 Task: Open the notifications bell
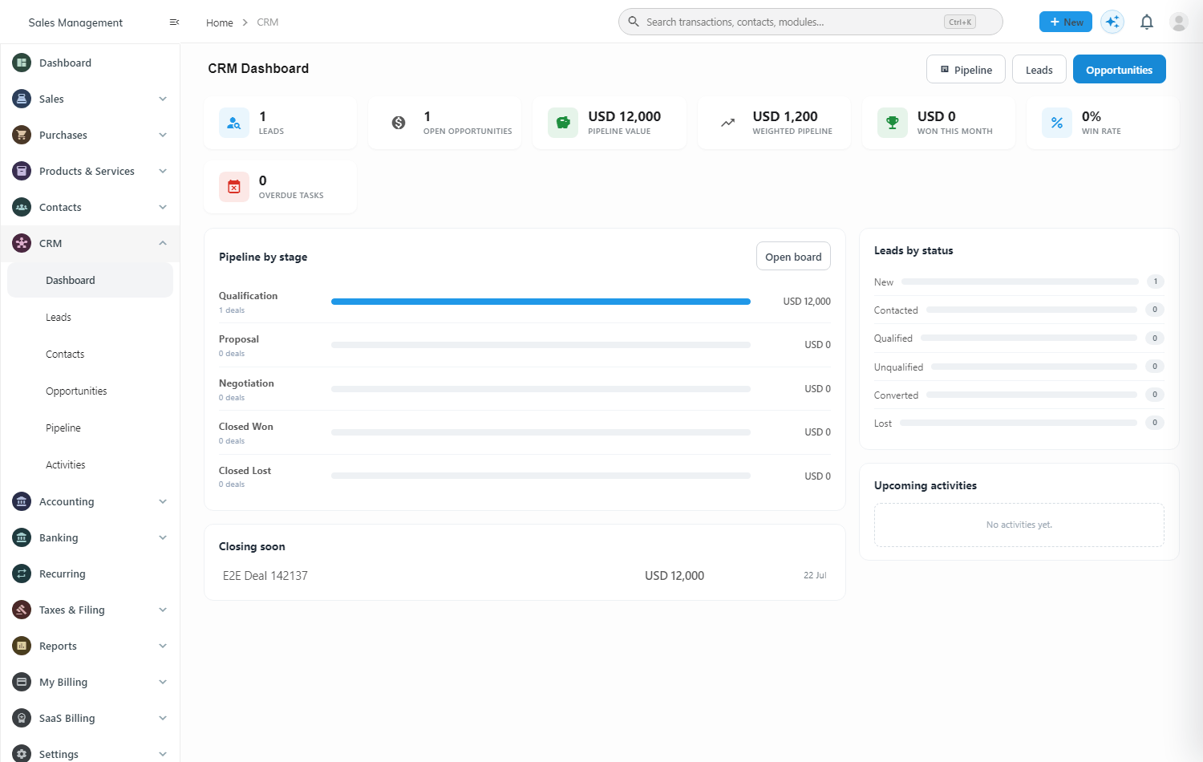coord(1147,22)
